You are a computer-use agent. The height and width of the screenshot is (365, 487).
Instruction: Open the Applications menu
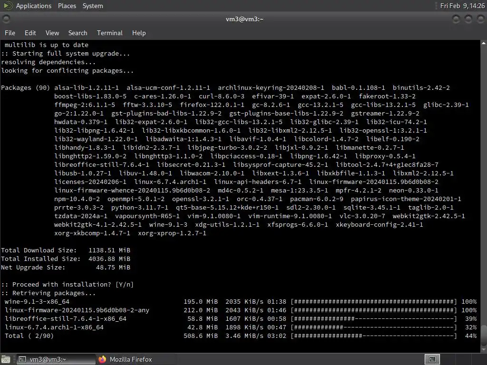[x=34, y=6]
